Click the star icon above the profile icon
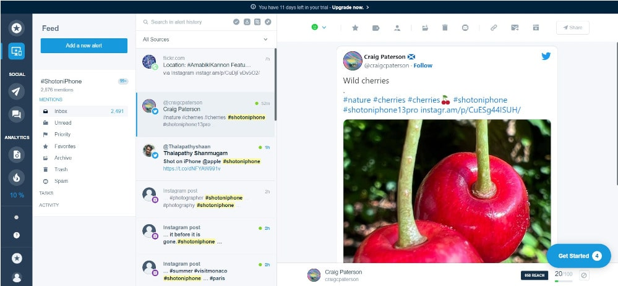This screenshot has width=618, height=286. tap(17, 258)
